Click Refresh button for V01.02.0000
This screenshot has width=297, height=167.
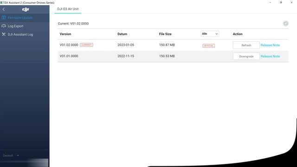point(246,45)
